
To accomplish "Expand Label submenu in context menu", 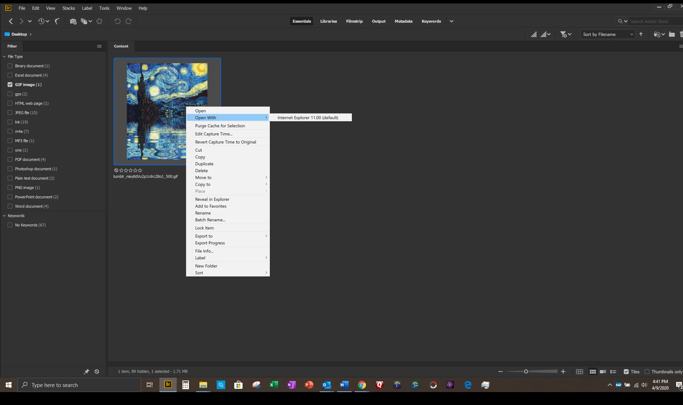I will pyautogui.click(x=228, y=258).
